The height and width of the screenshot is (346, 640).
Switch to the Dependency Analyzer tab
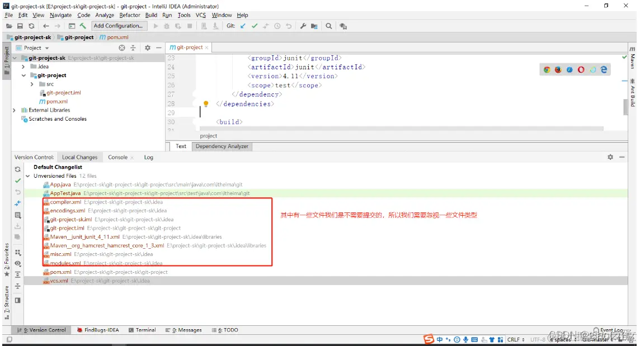pyautogui.click(x=222, y=146)
